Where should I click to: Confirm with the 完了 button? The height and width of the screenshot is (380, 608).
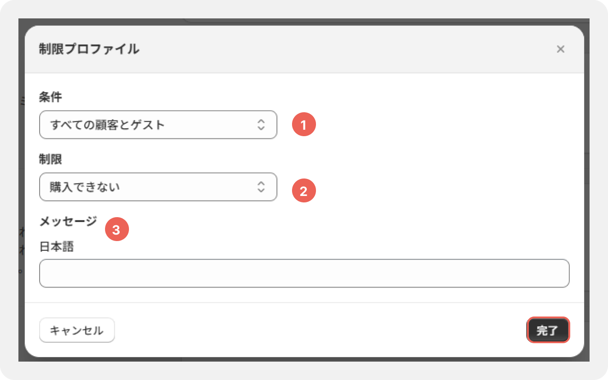(x=548, y=330)
